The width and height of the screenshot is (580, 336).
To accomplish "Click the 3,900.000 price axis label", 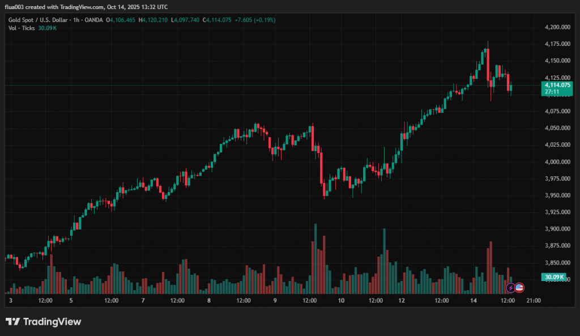I will click(x=556, y=229).
